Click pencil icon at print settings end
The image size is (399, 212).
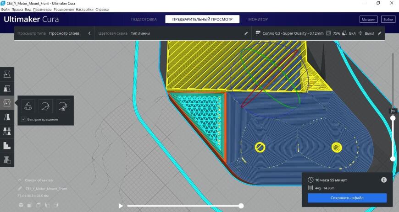click(380, 33)
